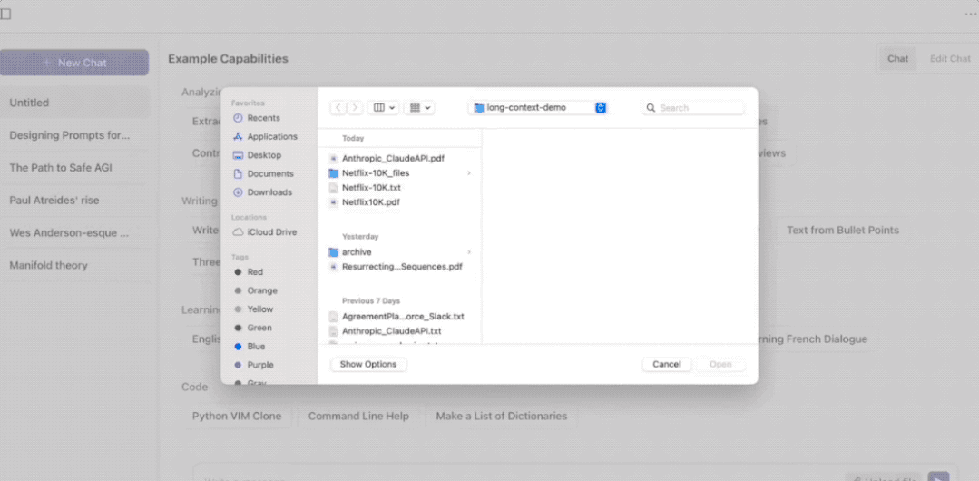
Task: Switch to the Edit Chat tab
Action: tap(950, 59)
